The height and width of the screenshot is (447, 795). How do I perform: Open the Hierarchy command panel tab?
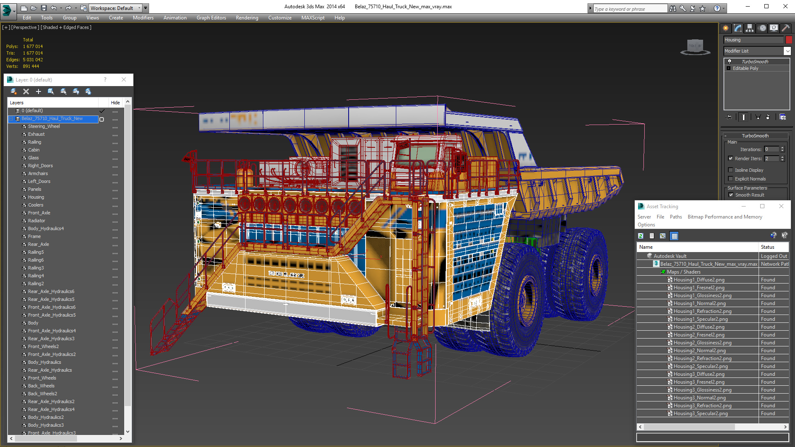[x=750, y=28]
